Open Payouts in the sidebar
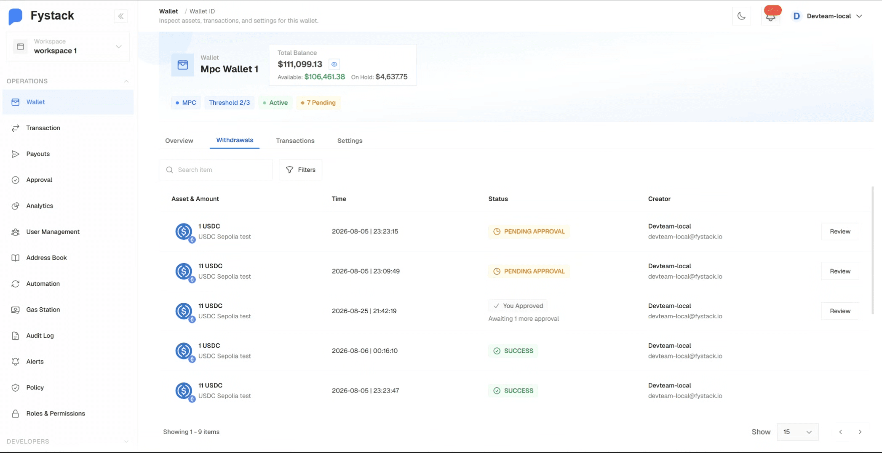 (x=68, y=154)
